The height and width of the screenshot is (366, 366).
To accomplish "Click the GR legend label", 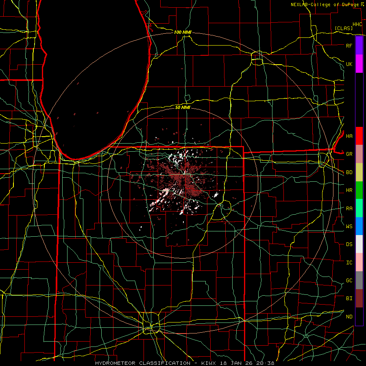I will tap(349, 154).
